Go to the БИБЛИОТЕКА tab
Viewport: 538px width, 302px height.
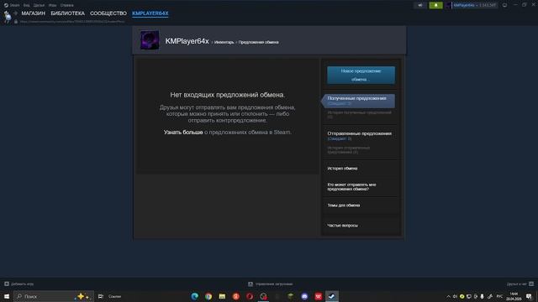[x=67, y=13]
